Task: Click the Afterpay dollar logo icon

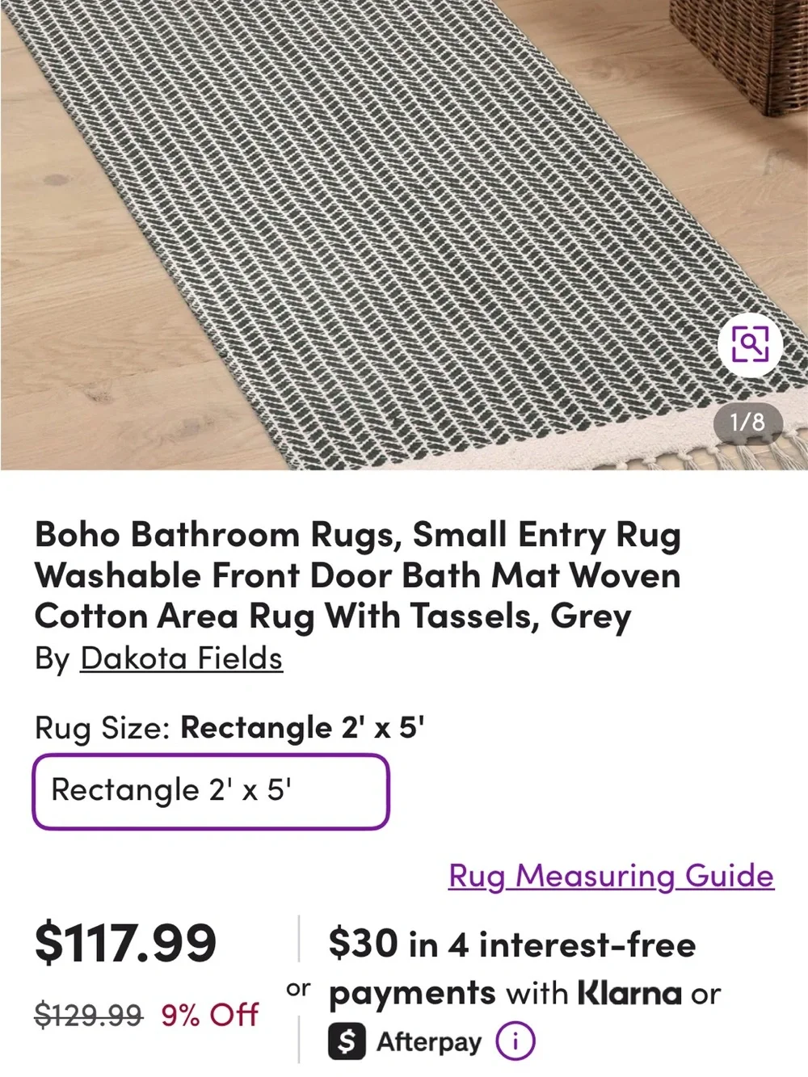Action: (x=347, y=1041)
